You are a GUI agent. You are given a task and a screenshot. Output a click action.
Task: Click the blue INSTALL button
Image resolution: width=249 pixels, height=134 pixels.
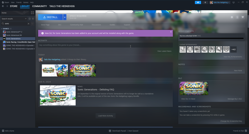pos(50,17)
